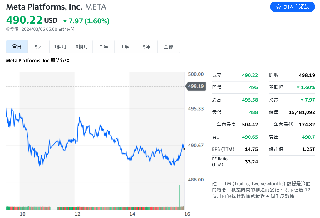Viewport: 320px width, 218px height.
Task: Click the META ticker symbol
Action: [96, 7]
